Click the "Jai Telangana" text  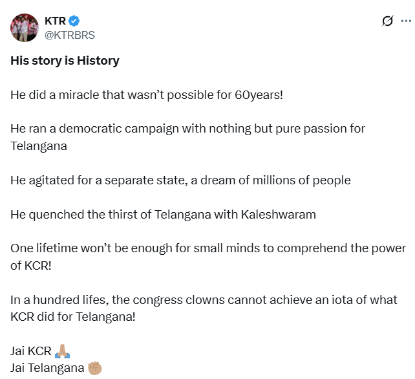click(x=47, y=367)
